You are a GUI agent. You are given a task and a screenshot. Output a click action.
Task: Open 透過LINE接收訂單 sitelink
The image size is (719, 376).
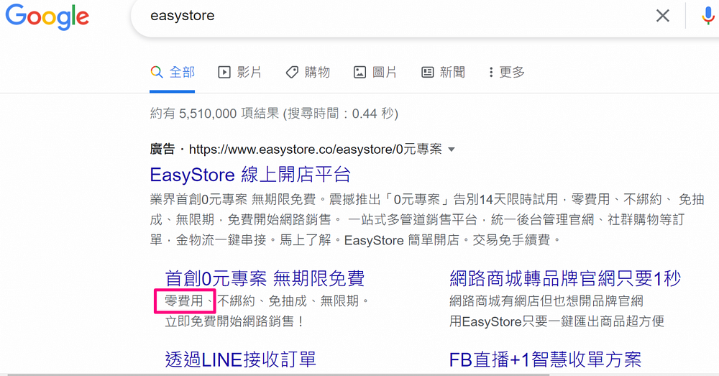[x=241, y=359]
